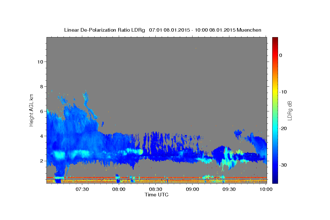Click the 07:30 time tick label

pos(82,189)
